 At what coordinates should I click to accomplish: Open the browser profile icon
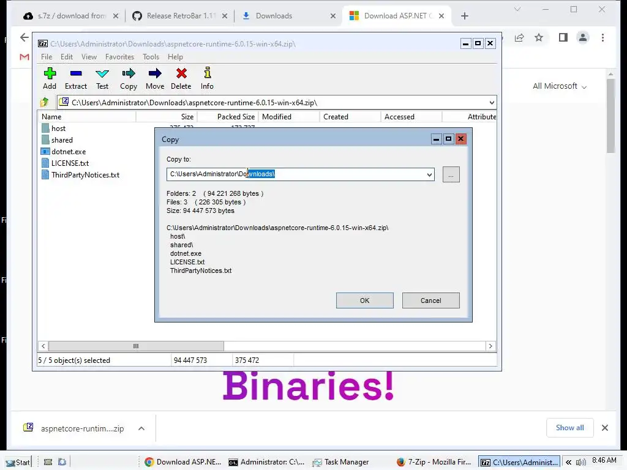(583, 37)
